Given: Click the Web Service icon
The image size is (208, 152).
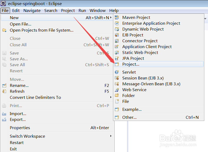Looking at the screenshot, I should coord(117,90).
